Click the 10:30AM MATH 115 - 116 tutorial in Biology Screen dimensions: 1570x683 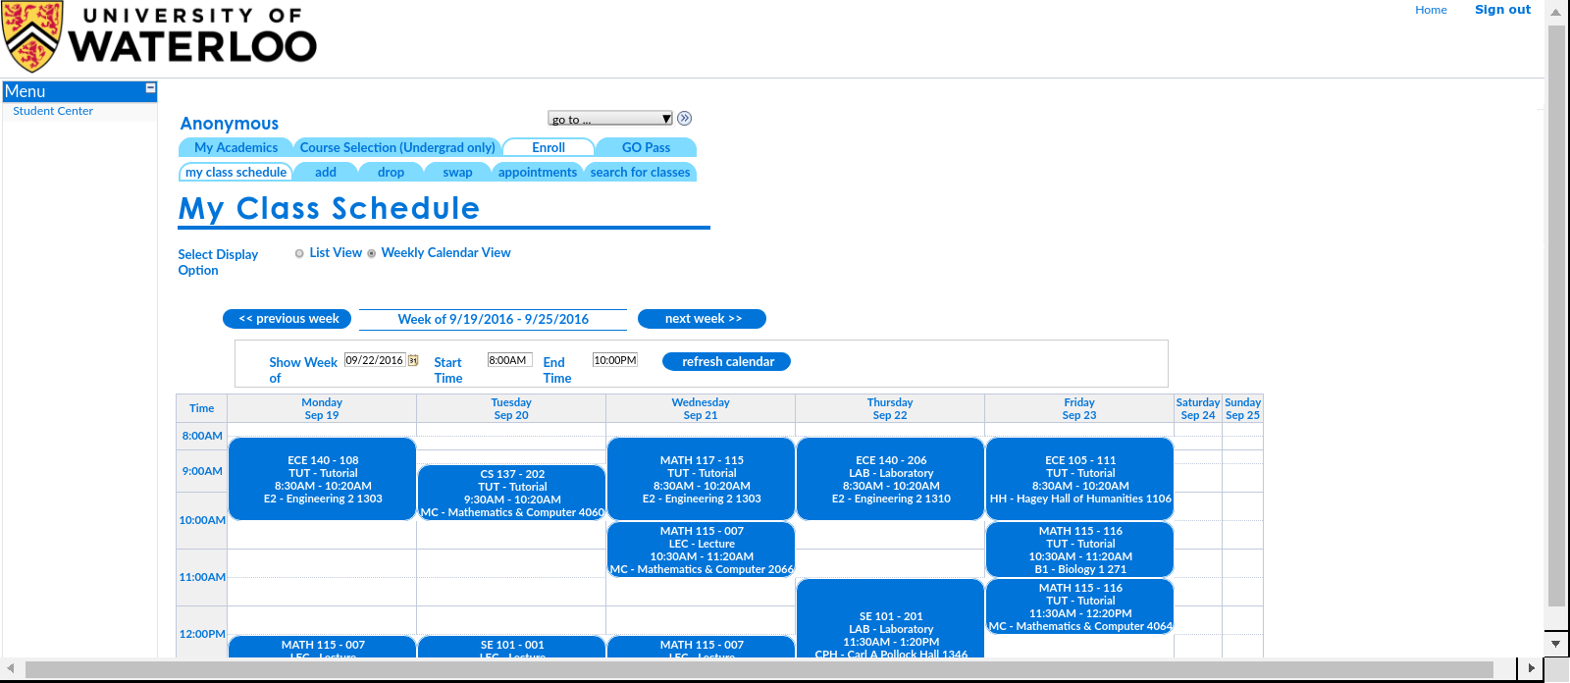(1080, 550)
